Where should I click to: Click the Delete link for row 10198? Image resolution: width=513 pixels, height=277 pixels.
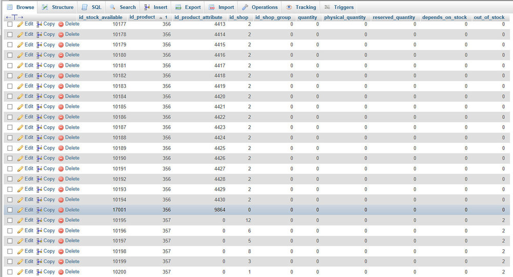[x=72, y=251]
